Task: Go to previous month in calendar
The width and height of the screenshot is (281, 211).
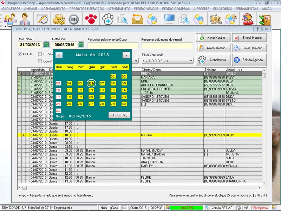Action: coord(59,55)
